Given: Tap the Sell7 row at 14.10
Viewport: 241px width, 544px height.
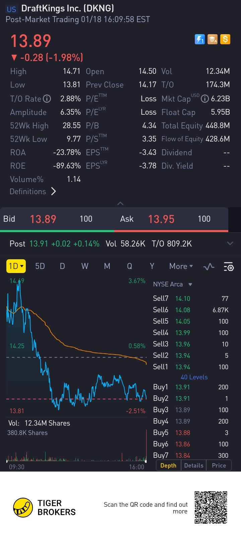Looking at the screenshot, I should pos(191,298).
